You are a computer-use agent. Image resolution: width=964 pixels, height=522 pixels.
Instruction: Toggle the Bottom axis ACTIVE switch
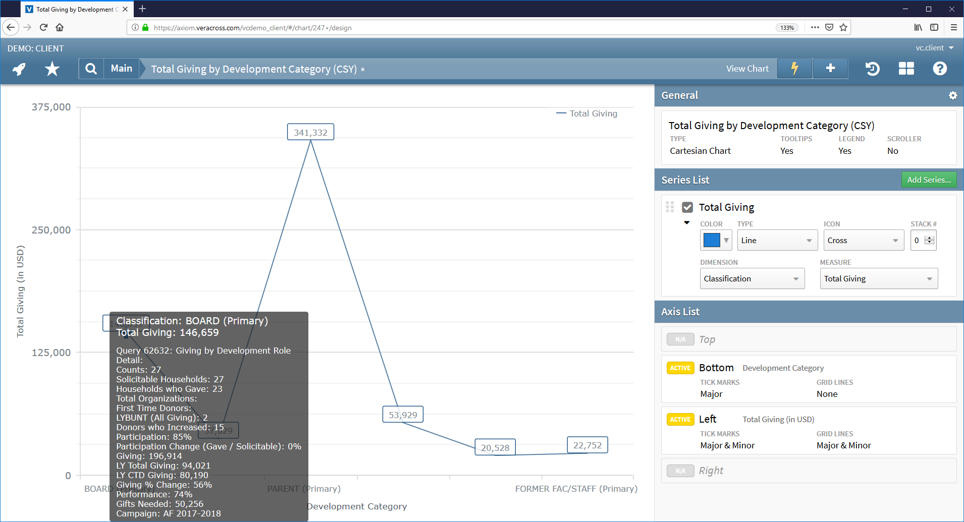pos(680,368)
